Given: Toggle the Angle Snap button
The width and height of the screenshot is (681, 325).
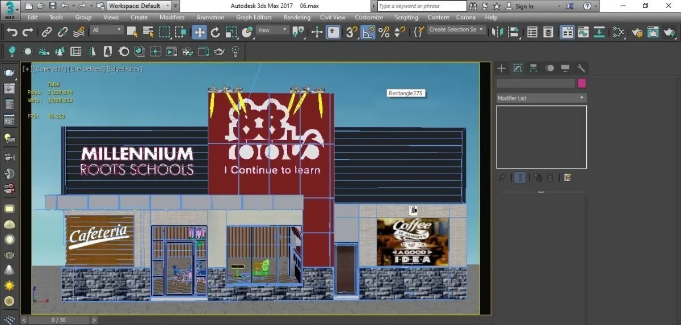Looking at the screenshot, I should click(x=368, y=32).
